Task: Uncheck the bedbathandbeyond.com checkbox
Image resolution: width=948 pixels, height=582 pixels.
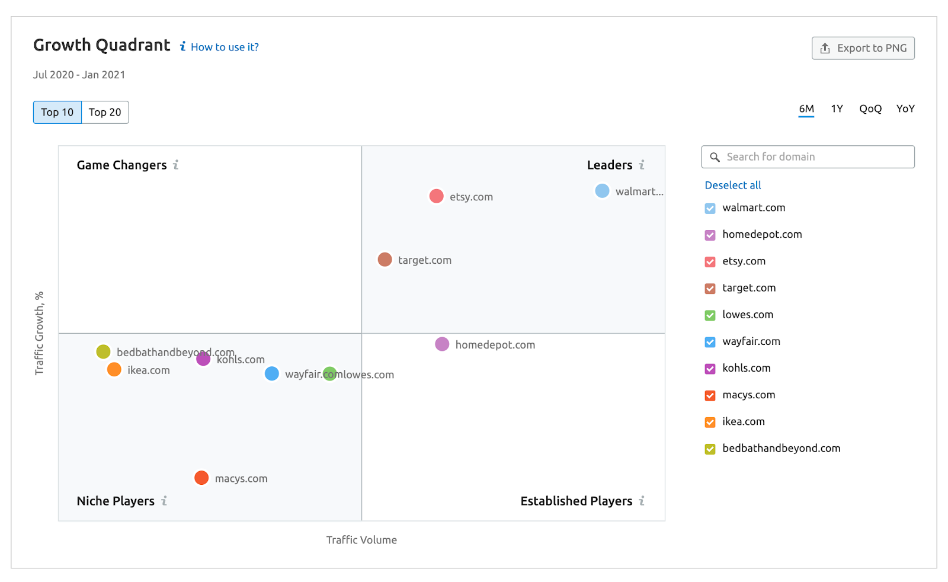Action: pos(710,449)
